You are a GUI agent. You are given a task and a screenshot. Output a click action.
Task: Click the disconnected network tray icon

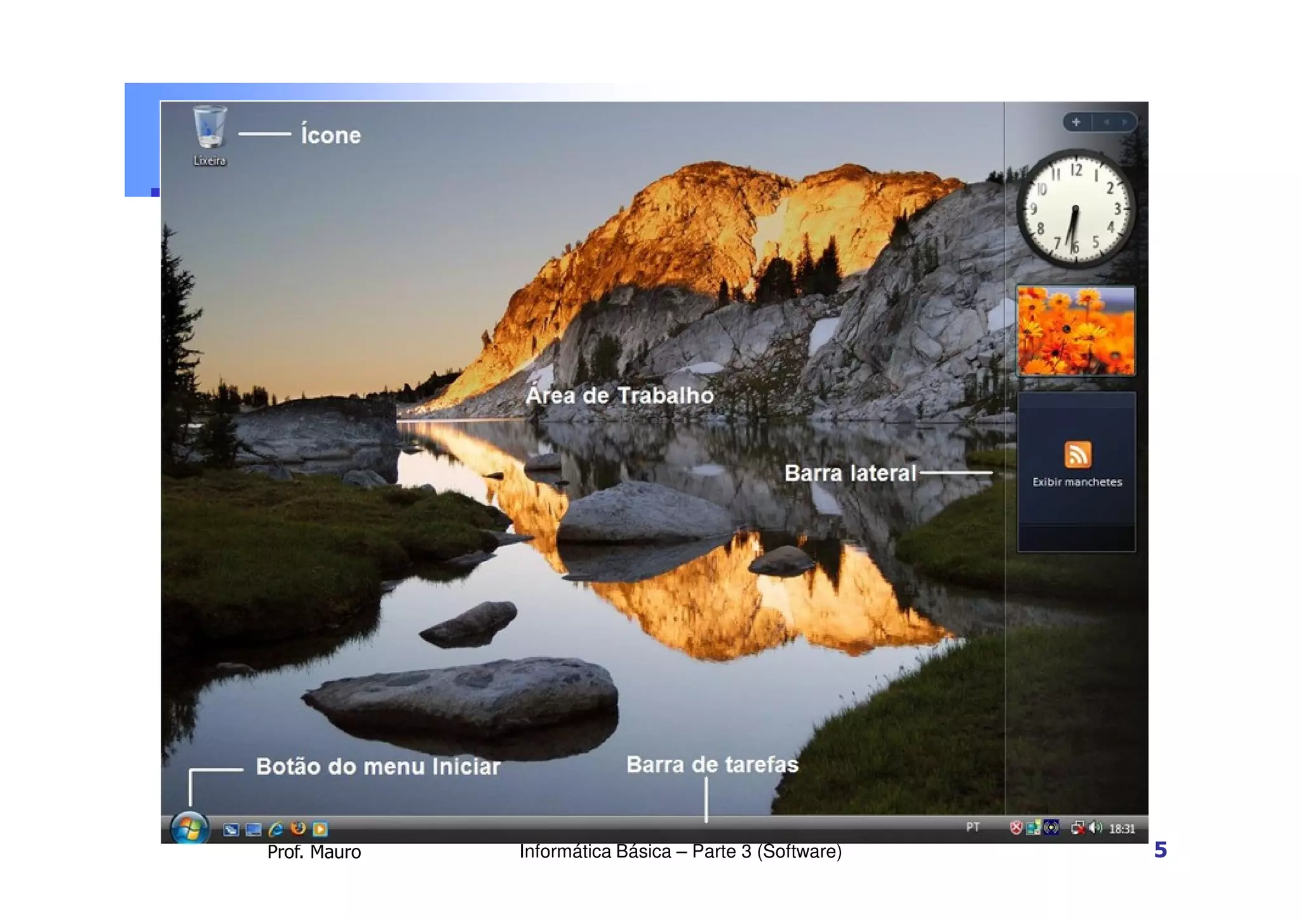click(1077, 828)
